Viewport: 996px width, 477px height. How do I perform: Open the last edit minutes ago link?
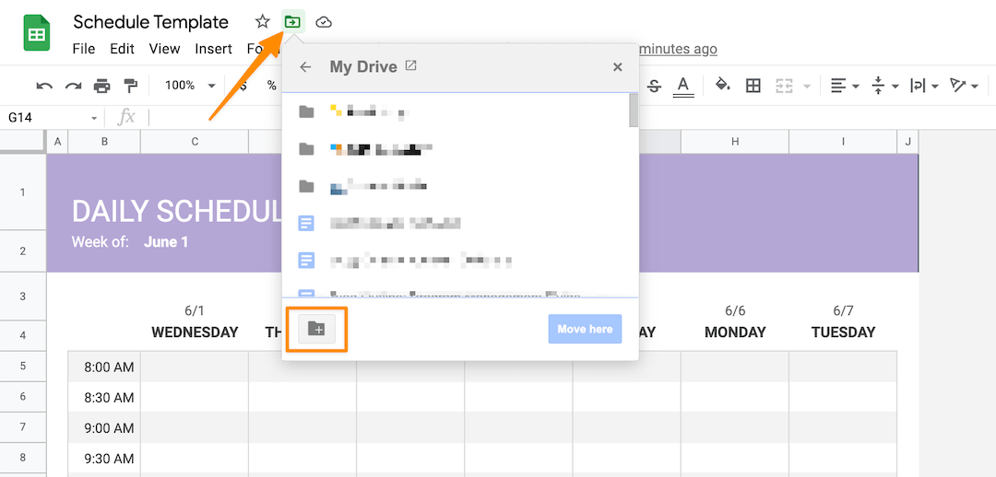678,49
